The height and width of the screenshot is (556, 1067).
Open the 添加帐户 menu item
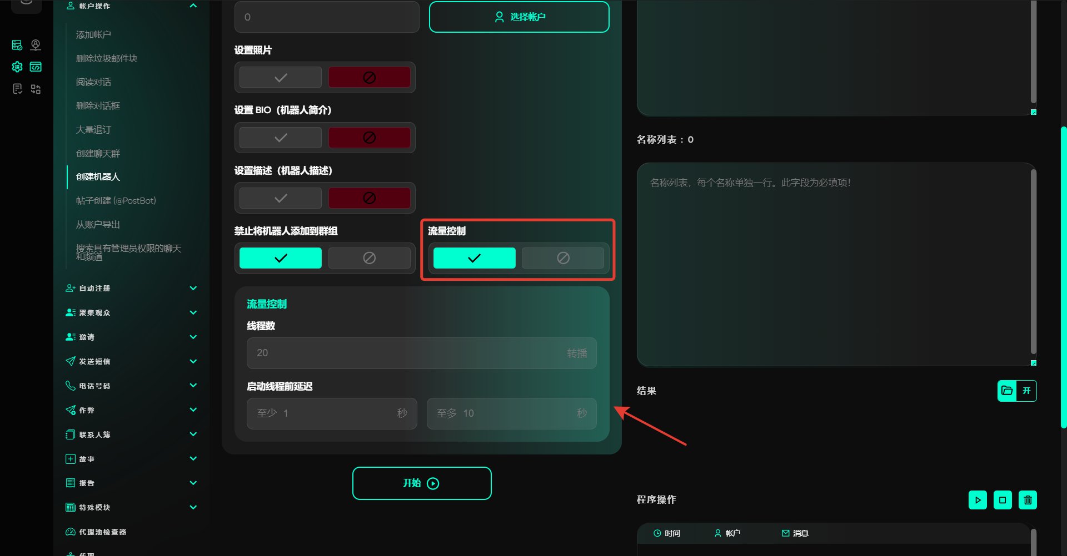[x=93, y=35]
